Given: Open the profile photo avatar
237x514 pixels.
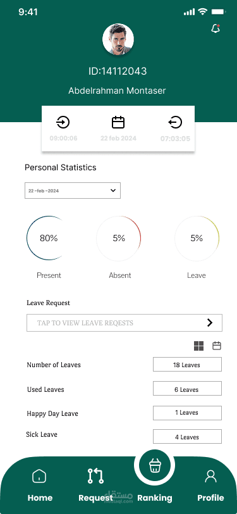Looking at the screenshot, I should (118, 39).
